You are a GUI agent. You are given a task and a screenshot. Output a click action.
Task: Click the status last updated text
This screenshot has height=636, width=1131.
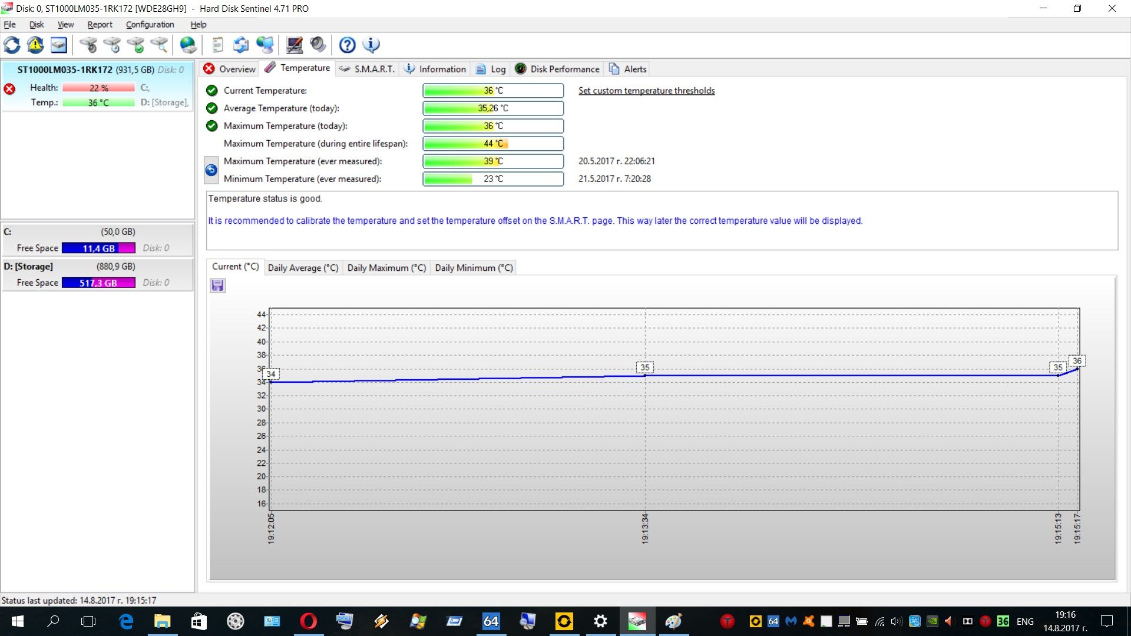click(79, 601)
